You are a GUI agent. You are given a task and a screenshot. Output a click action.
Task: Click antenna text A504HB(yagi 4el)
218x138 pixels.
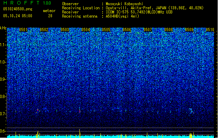pos(122,16)
